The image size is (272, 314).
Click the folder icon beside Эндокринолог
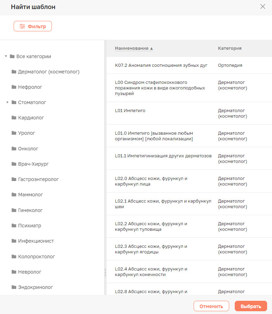click(14, 287)
